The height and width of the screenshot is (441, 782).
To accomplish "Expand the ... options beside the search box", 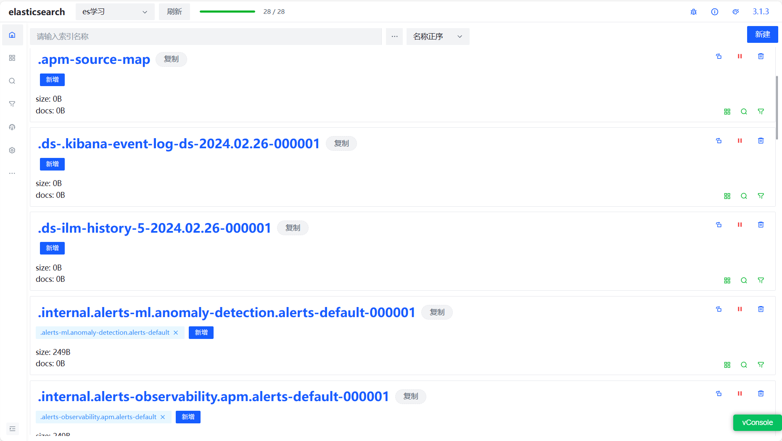I will (394, 37).
